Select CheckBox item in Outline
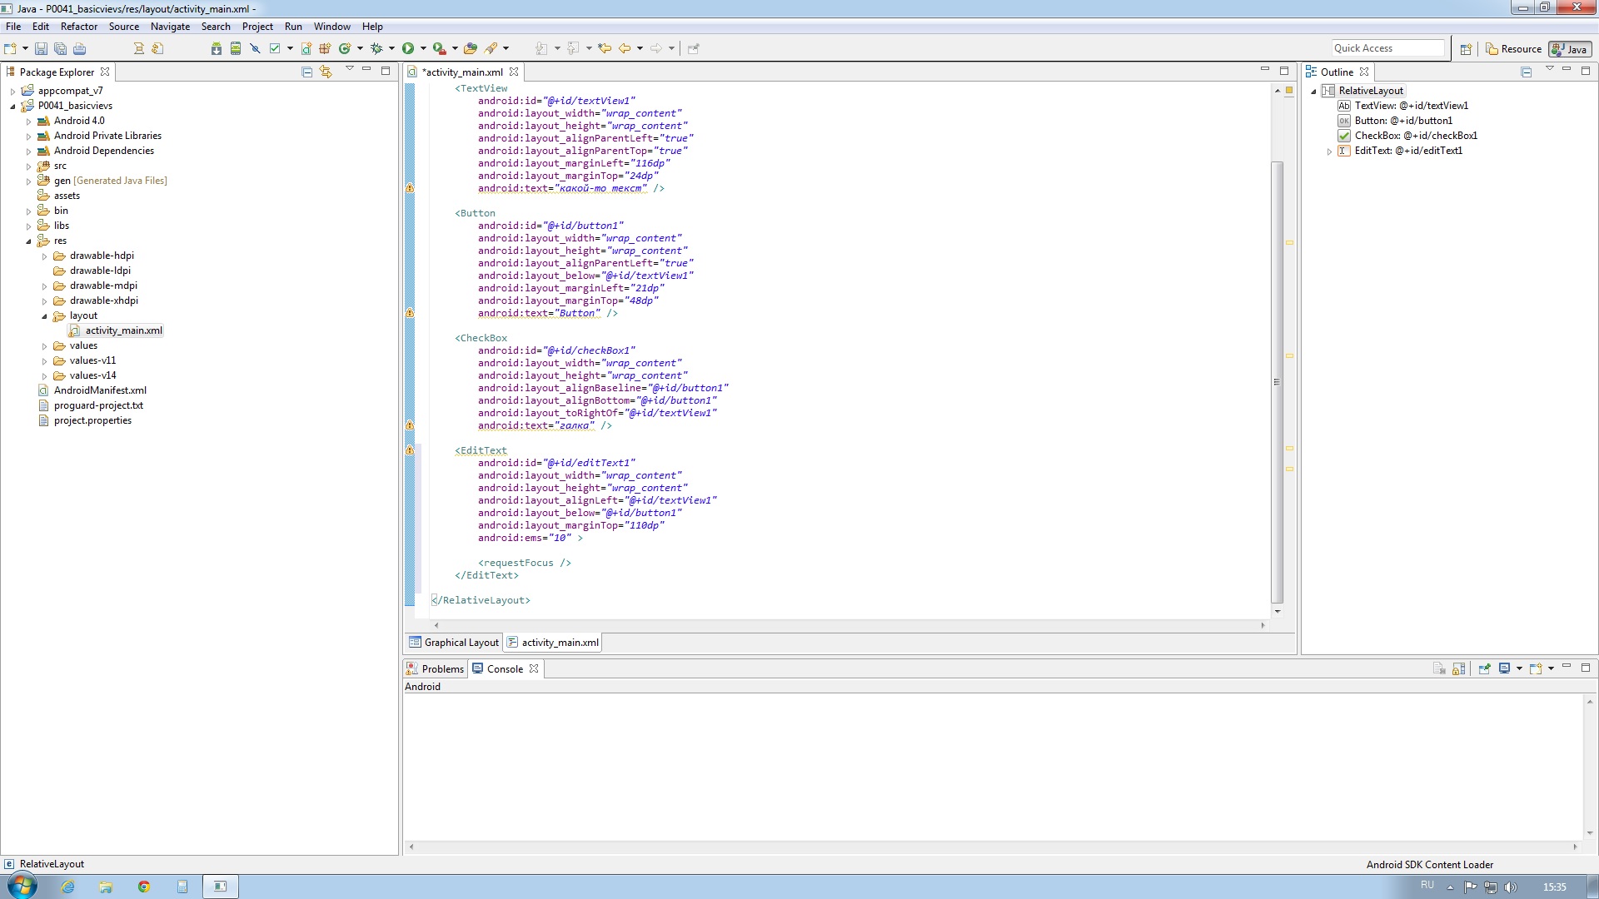The height and width of the screenshot is (899, 1599). point(1407,136)
